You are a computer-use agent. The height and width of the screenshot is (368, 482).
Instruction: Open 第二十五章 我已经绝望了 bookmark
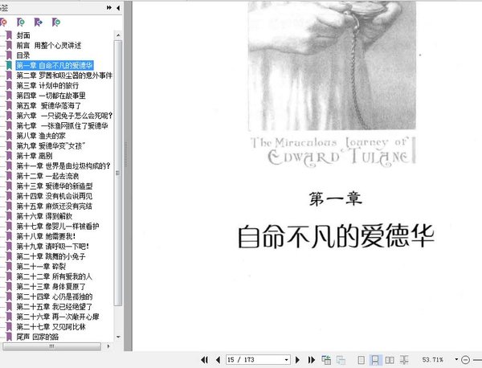pyautogui.click(x=54, y=306)
